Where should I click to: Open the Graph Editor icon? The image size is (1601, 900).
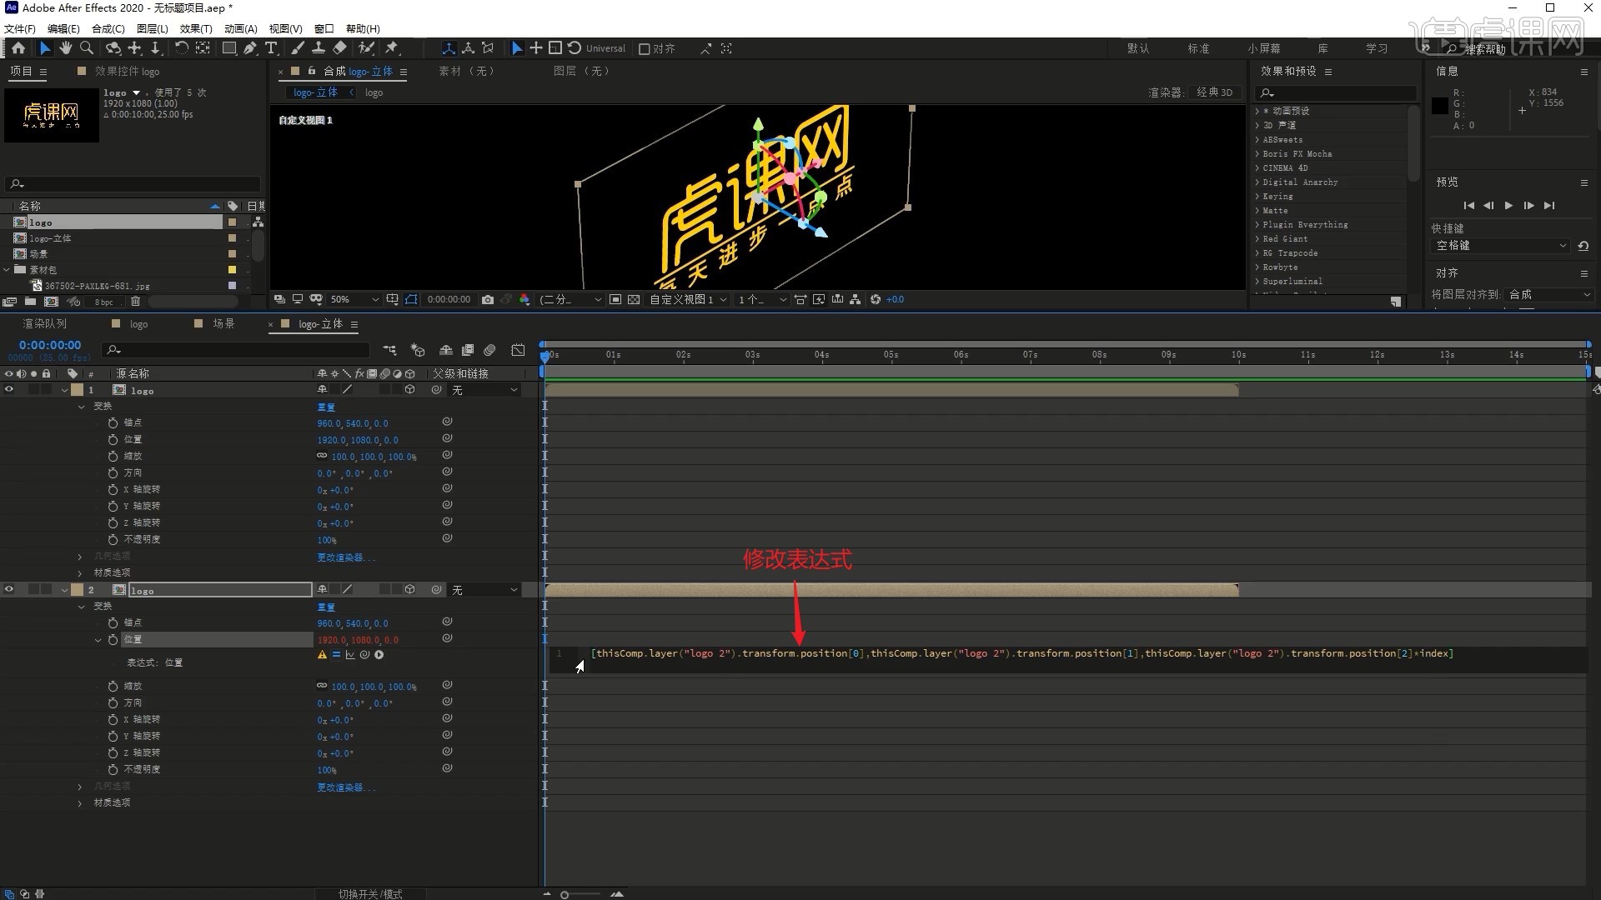click(518, 350)
